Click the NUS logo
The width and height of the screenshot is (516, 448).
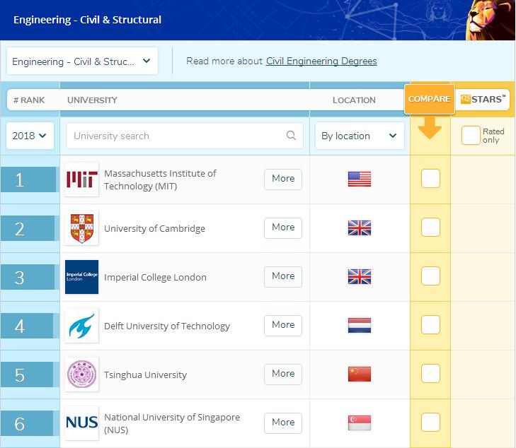[x=81, y=423]
